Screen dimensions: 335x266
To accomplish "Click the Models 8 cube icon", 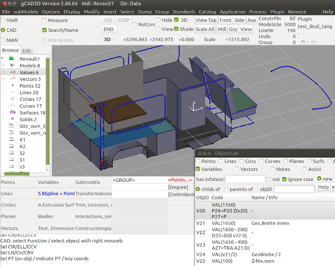I will click(13, 65).
